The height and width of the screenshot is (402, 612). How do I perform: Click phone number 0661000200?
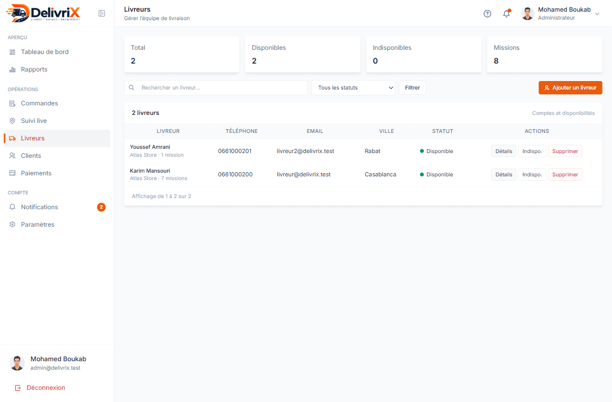tap(235, 175)
